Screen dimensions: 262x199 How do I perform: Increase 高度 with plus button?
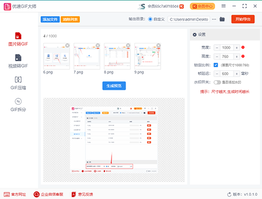click(237, 56)
